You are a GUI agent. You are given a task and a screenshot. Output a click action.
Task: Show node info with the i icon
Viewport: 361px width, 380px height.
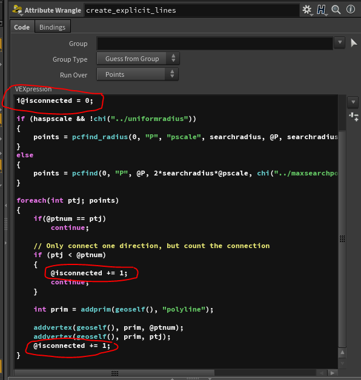pos(351,10)
